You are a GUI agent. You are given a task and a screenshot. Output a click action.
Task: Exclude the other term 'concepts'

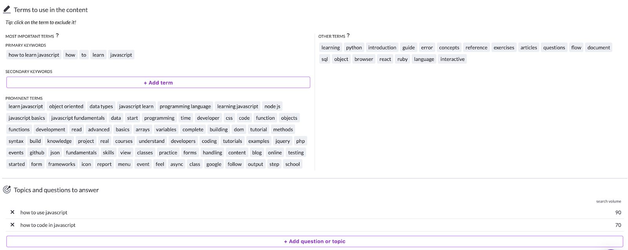click(449, 47)
